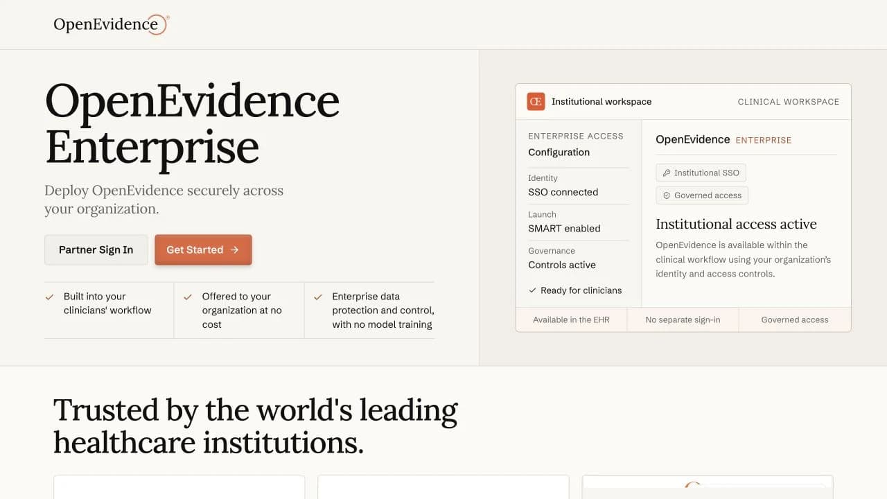Select No separate sign-in footer cell
The width and height of the screenshot is (887, 499).
(683, 319)
